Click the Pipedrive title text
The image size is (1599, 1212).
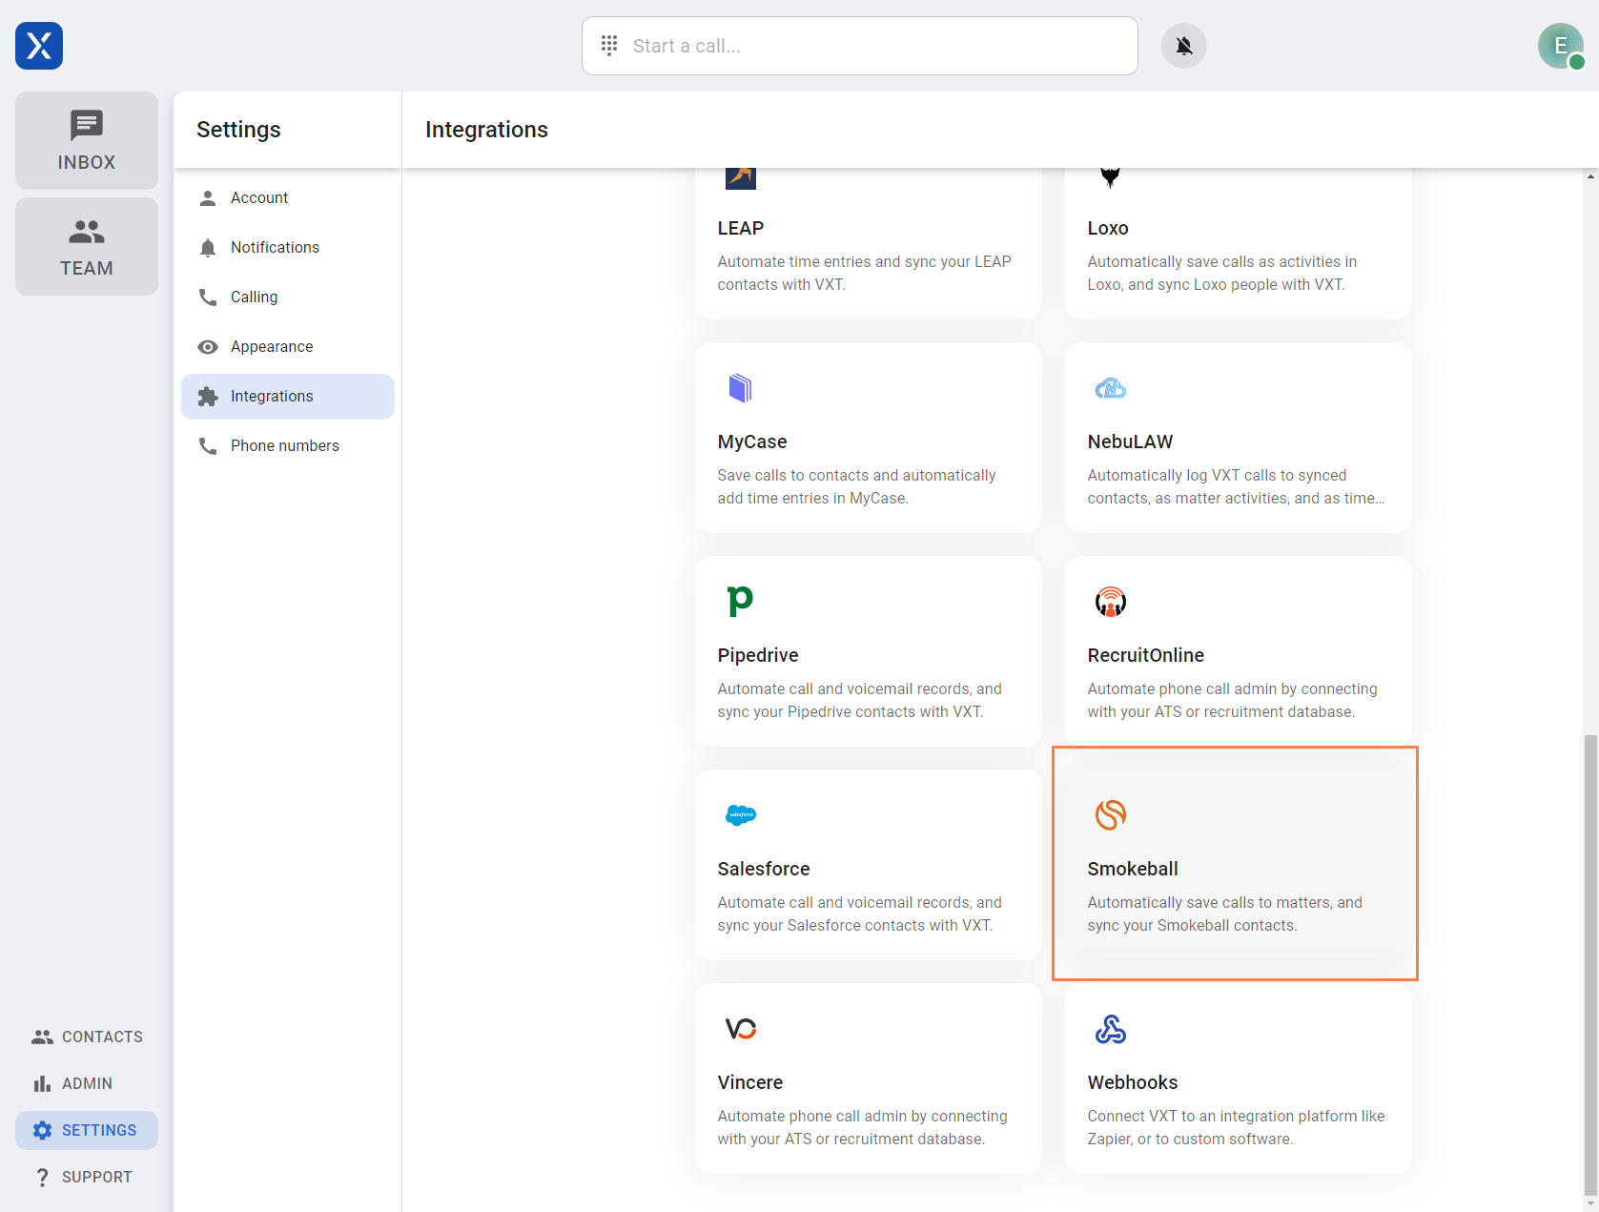tap(758, 655)
